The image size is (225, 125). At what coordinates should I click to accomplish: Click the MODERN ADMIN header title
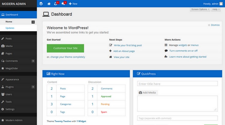click(14, 4)
